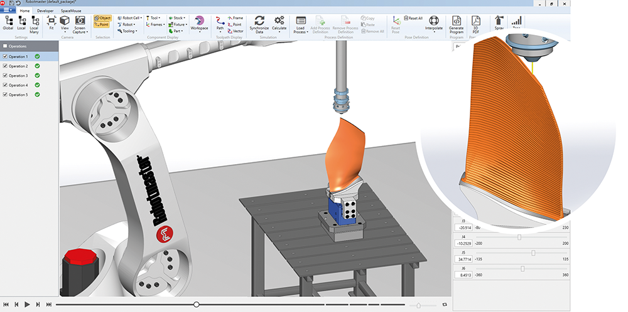This screenshot has height=312, width=628.
Task: Expand the Tooling display dropdown
Action: coord(127,31)
